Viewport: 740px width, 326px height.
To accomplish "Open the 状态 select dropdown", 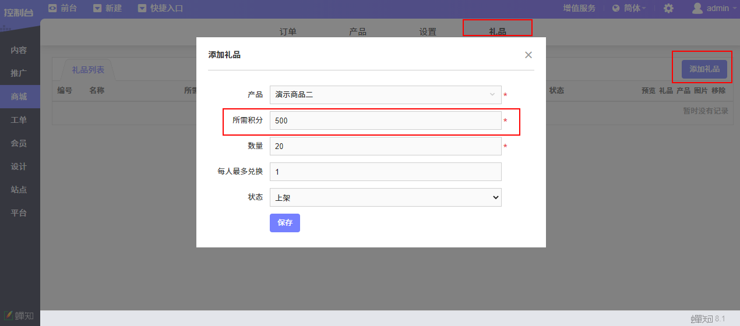I will tap(385, 197).
